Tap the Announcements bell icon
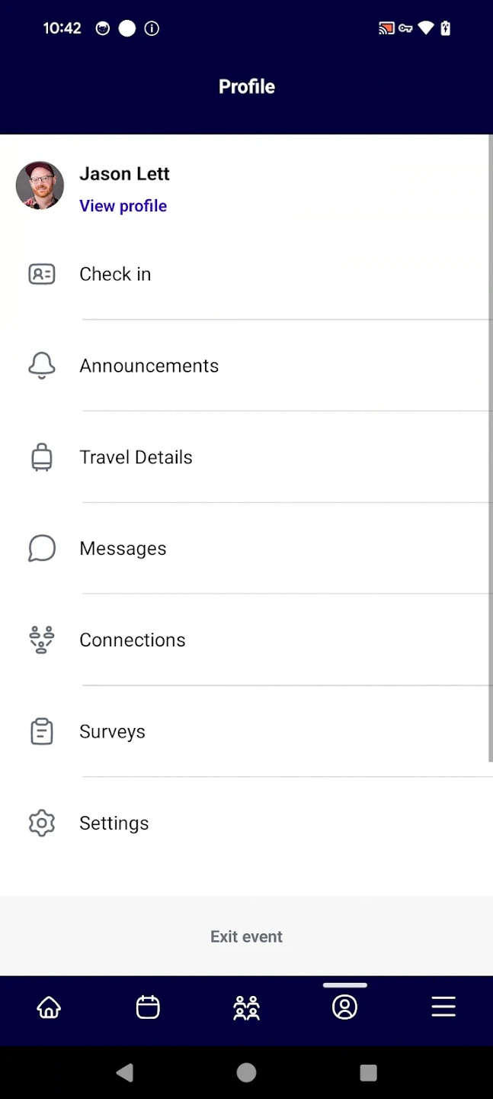The width and height of the screenshot is (493, 1099). (x=42, y=366)
